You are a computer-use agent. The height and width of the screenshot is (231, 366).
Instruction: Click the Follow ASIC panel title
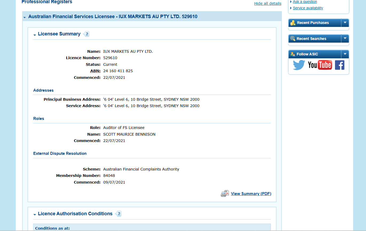pyautogui.click(x=307, y=54)
